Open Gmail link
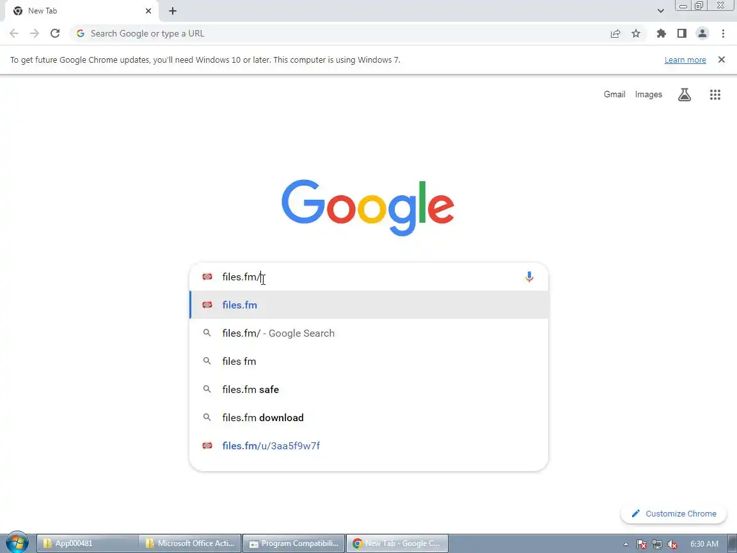This screenshot has height=553, width=737. 614,95
